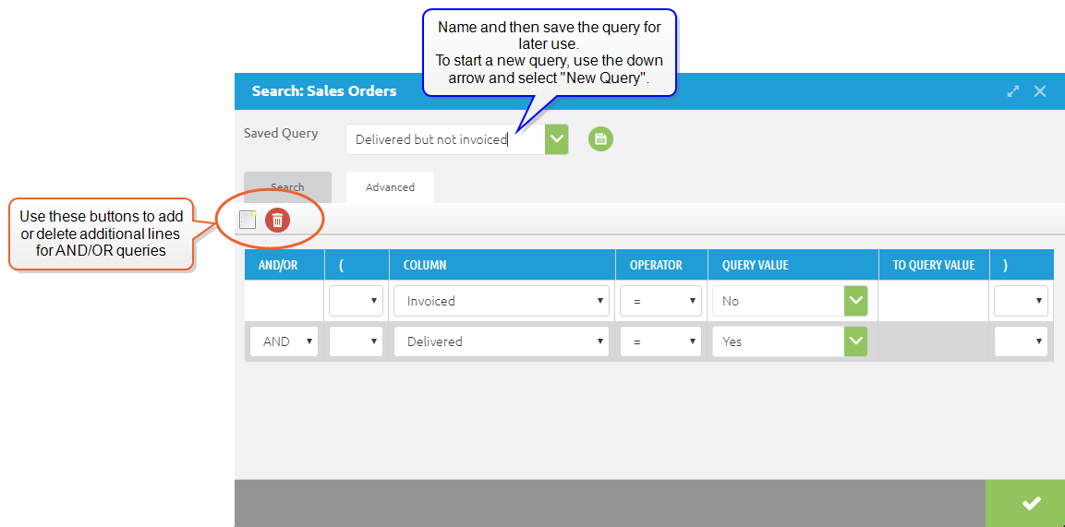Viewport: 1065px width, 527px height.
Task: Open operator dropdown in Invoiced row
Action: [660, 301]
